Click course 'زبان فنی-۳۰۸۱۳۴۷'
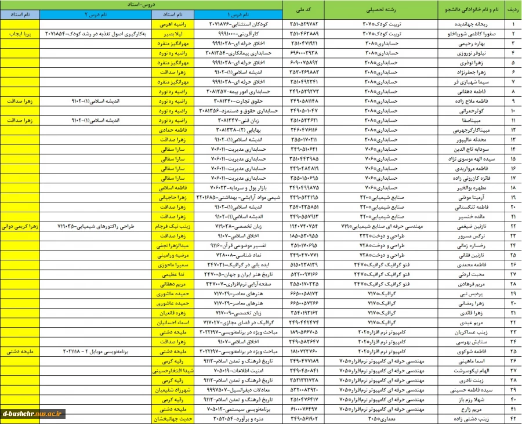 point(238,121)
